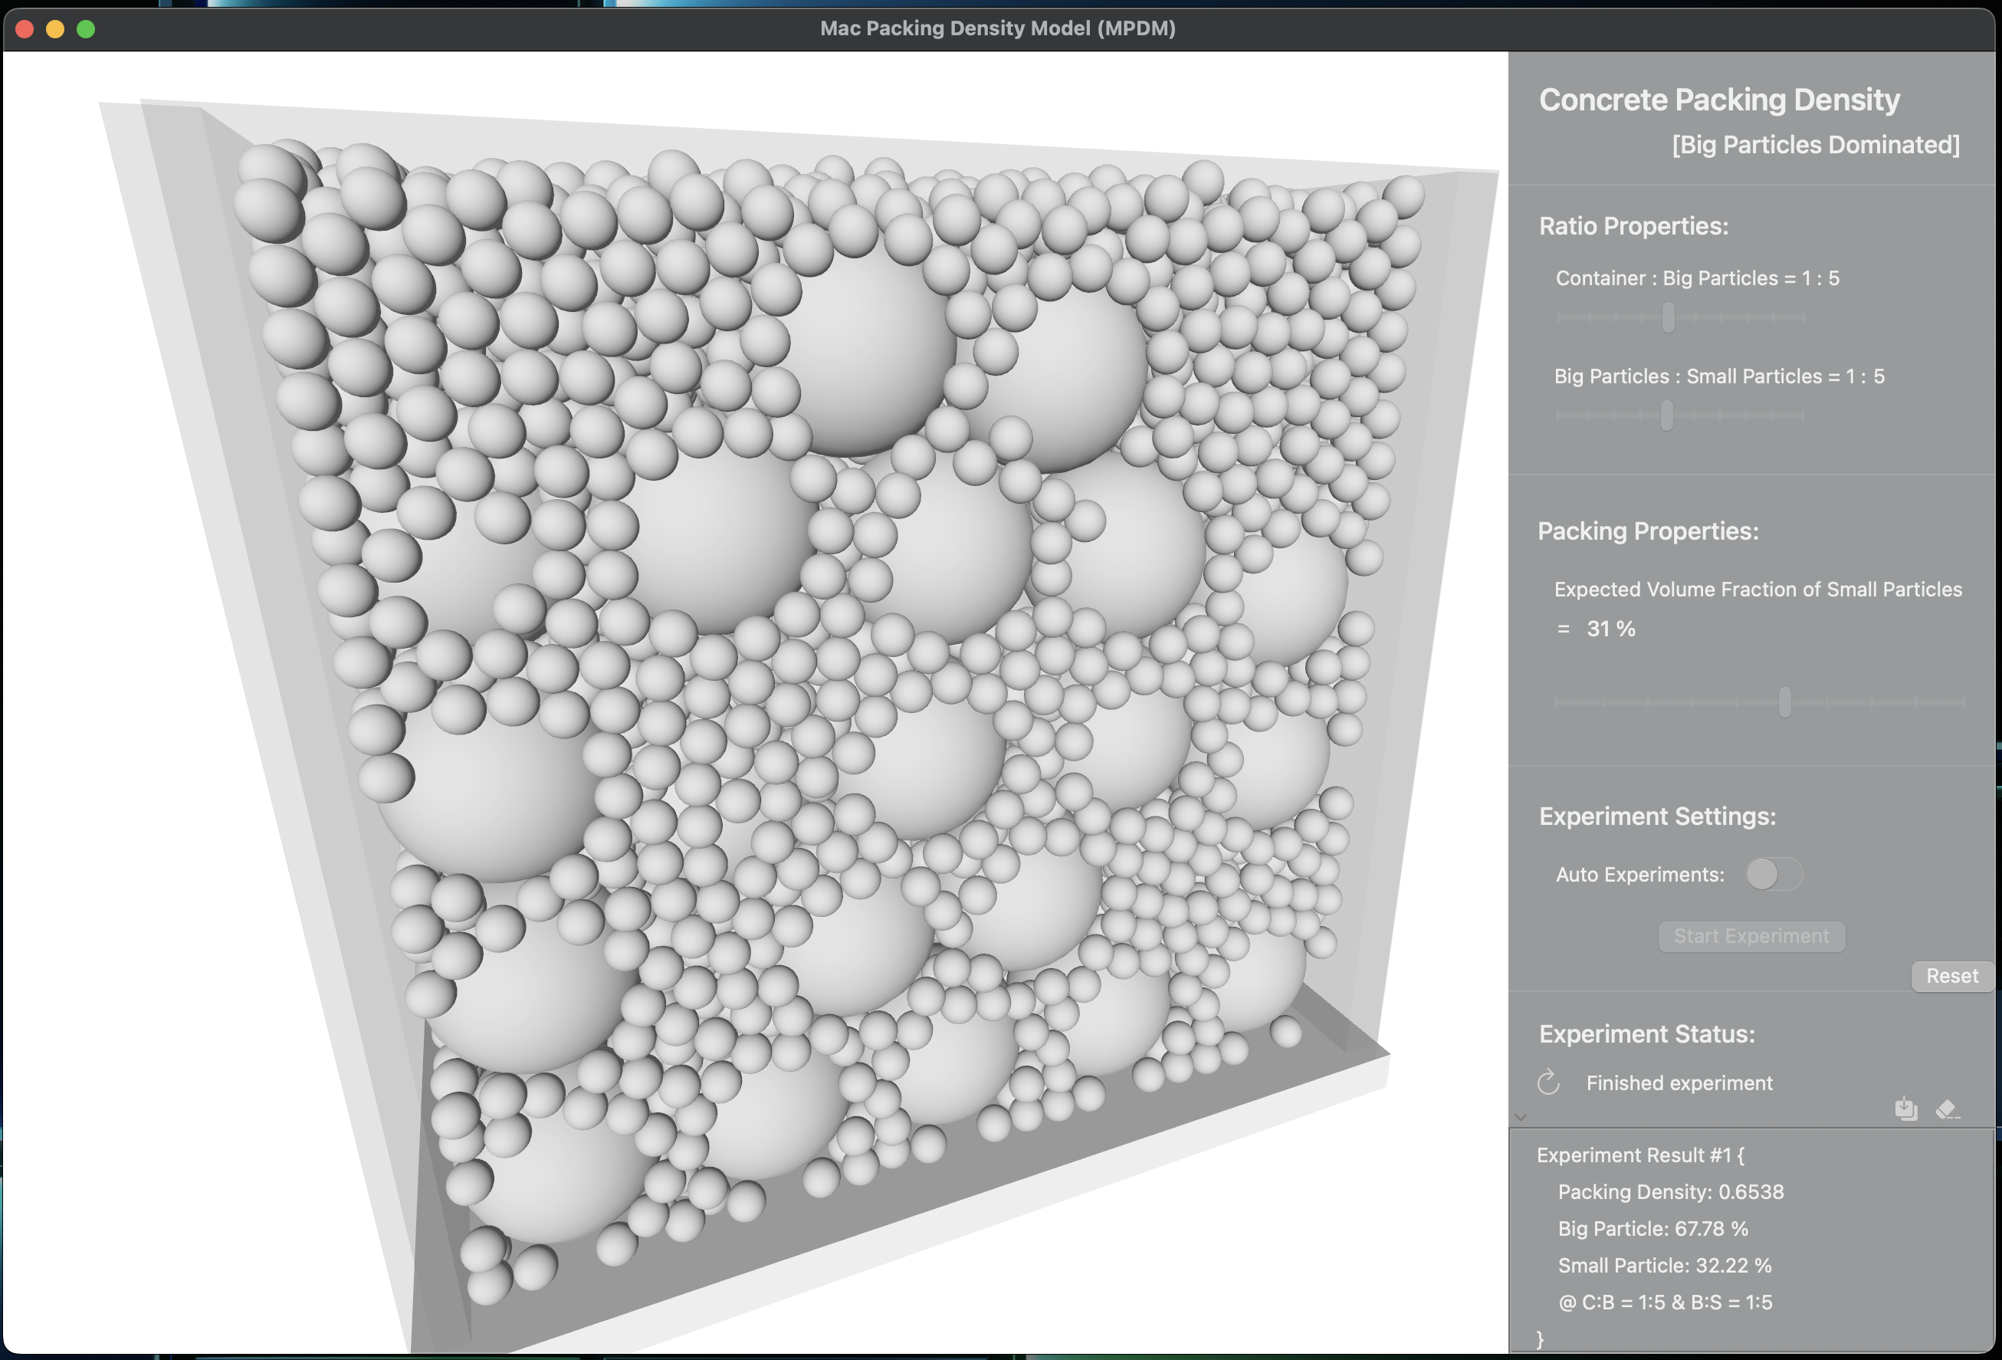
Task: Clear results log with the eraser icon
Action: click(1947, 1109)
